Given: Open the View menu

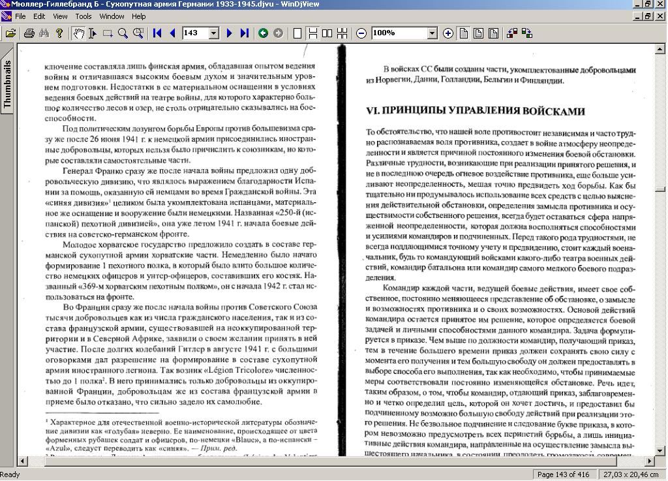Looking at the screenshot, I should pyautogui.click(x=60, y=16).
